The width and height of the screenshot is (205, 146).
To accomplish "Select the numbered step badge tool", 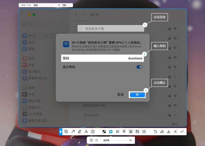I will 93,131.
